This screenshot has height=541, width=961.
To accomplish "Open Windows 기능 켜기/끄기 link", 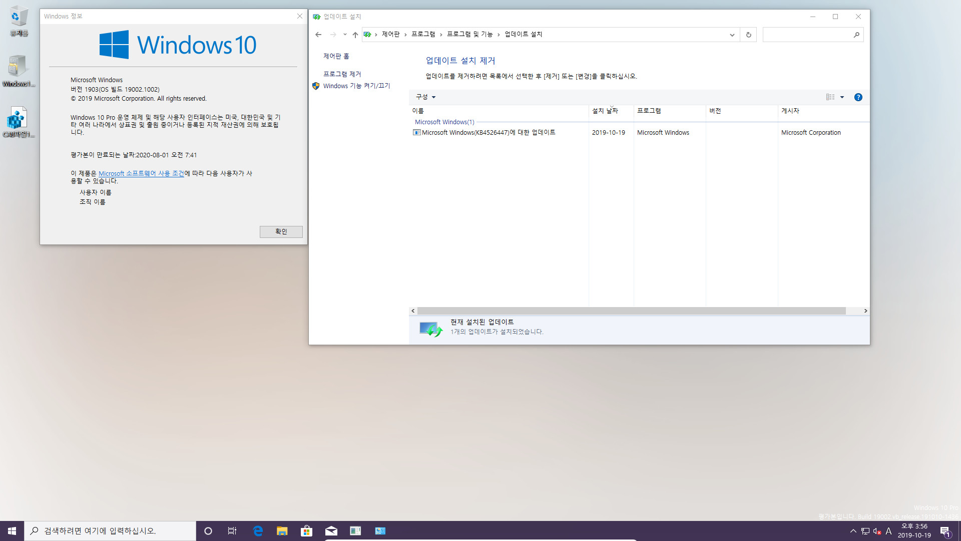I will (x=356, y=86).
